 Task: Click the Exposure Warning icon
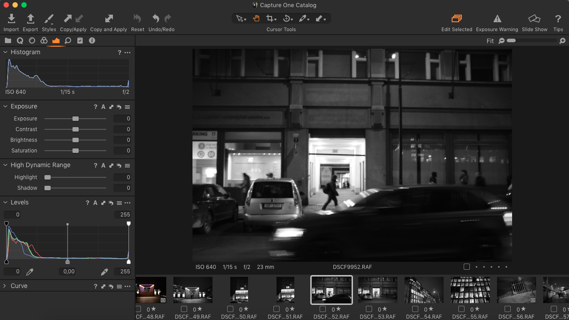click(497, 19)
